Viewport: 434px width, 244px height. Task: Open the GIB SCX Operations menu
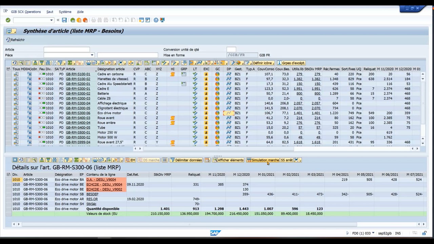pyautogui.click(x=26, y=12)
